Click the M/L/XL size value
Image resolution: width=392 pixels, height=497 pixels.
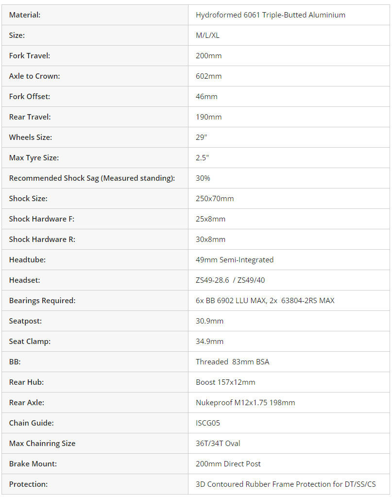coord(207,35)
